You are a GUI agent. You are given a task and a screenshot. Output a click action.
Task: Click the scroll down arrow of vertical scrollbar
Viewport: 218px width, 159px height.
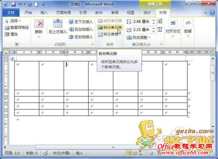(x=213, y=127)
